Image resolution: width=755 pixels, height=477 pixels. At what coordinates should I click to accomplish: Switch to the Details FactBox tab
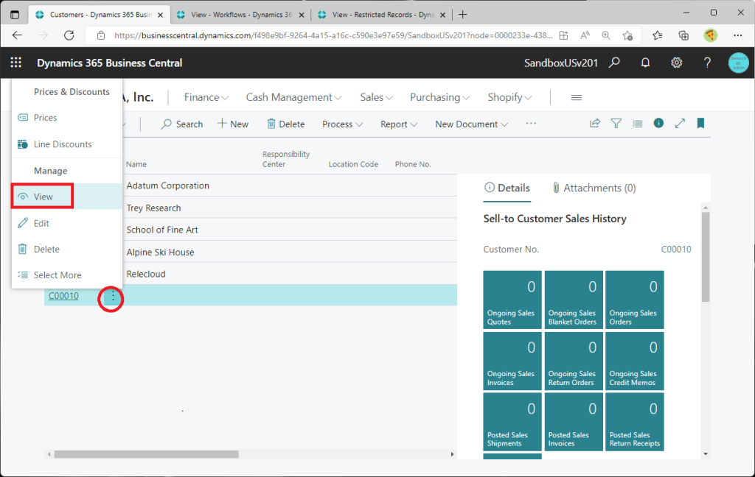(x=507, y=188)
